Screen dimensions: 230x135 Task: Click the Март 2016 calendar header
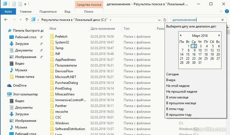pos(200,36)
